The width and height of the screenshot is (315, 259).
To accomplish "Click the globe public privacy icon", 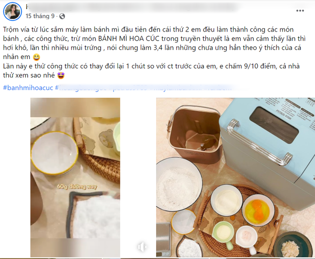I will point(62,16).
